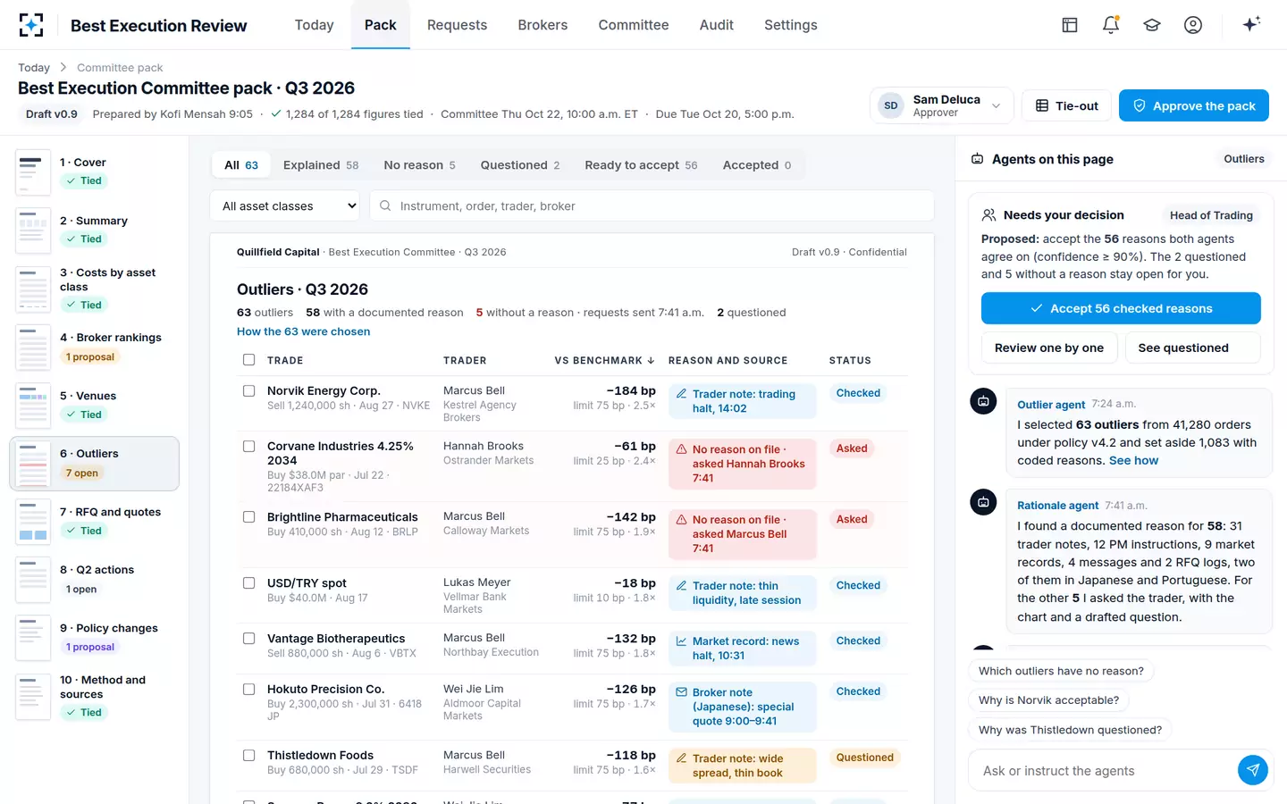Click the Outlier agent avatar icon
The width and height of the screenshot is (1287, 804).
[x=983, y=401]
